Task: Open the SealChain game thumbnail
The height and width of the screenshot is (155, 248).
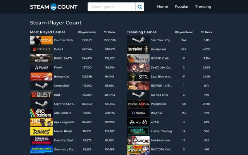Action: pos(138,67)
